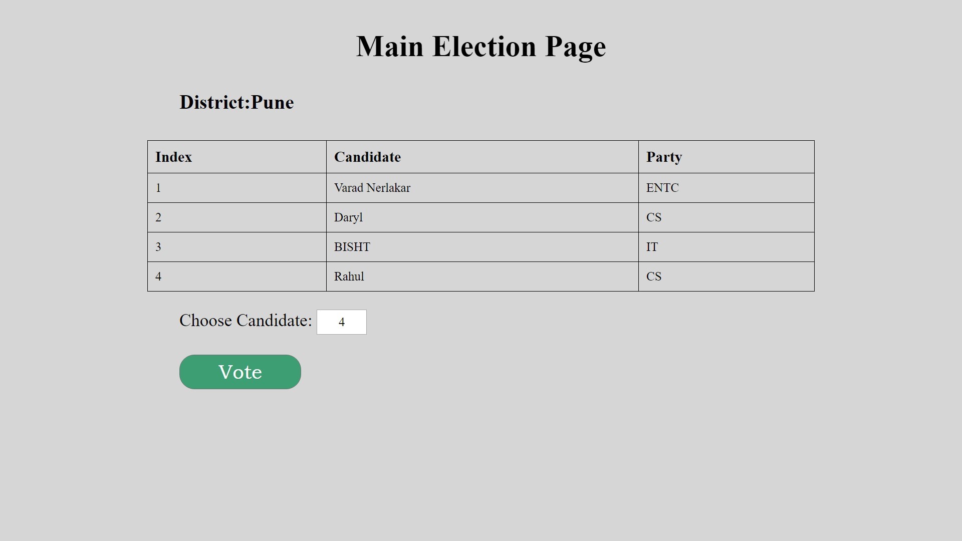The height and width of the screenshot is (541, 962).
Task: Click the ENTC party cell
Action: pos(727,188)
